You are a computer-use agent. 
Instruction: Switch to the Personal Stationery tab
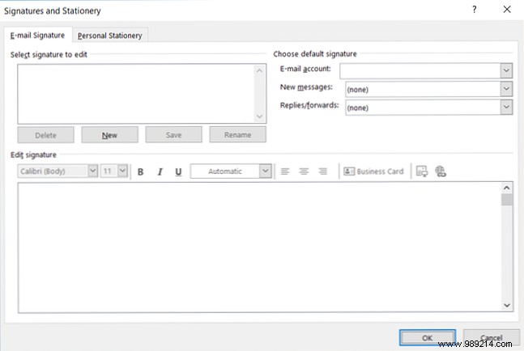point(110,36)
